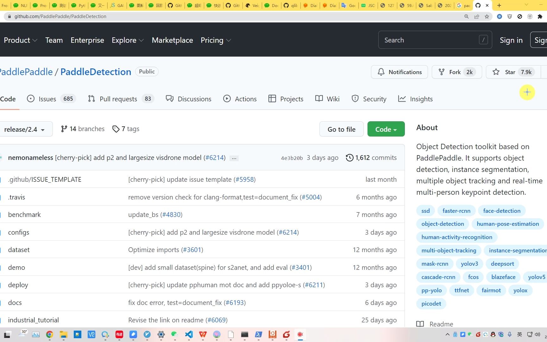Screen dimensions: 547x342
Task: Click the ssd topic tag
Action: point(425,211)
